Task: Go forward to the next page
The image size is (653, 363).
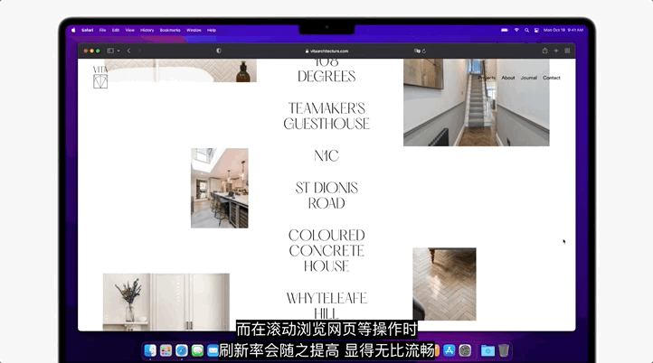Action: [x=139, y=51]
